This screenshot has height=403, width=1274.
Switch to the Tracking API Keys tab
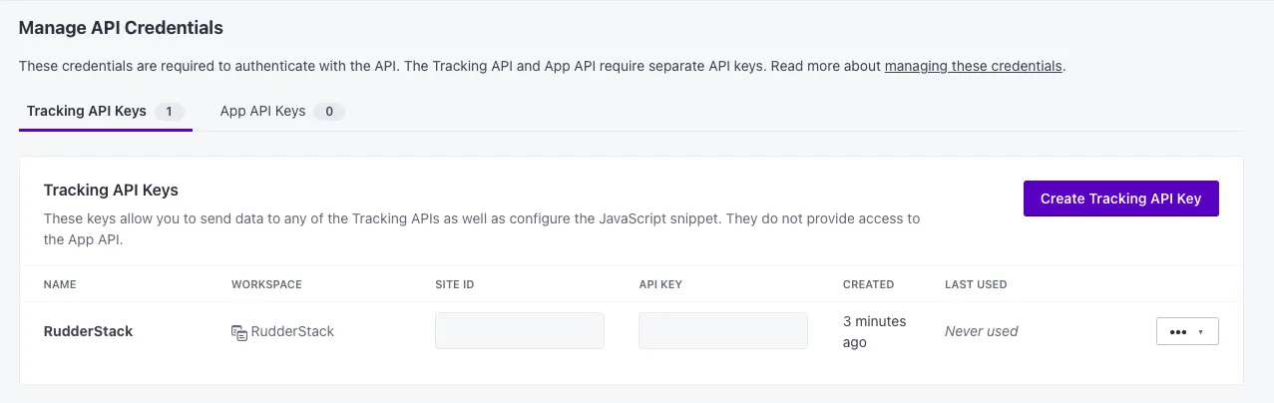[87, 111]
